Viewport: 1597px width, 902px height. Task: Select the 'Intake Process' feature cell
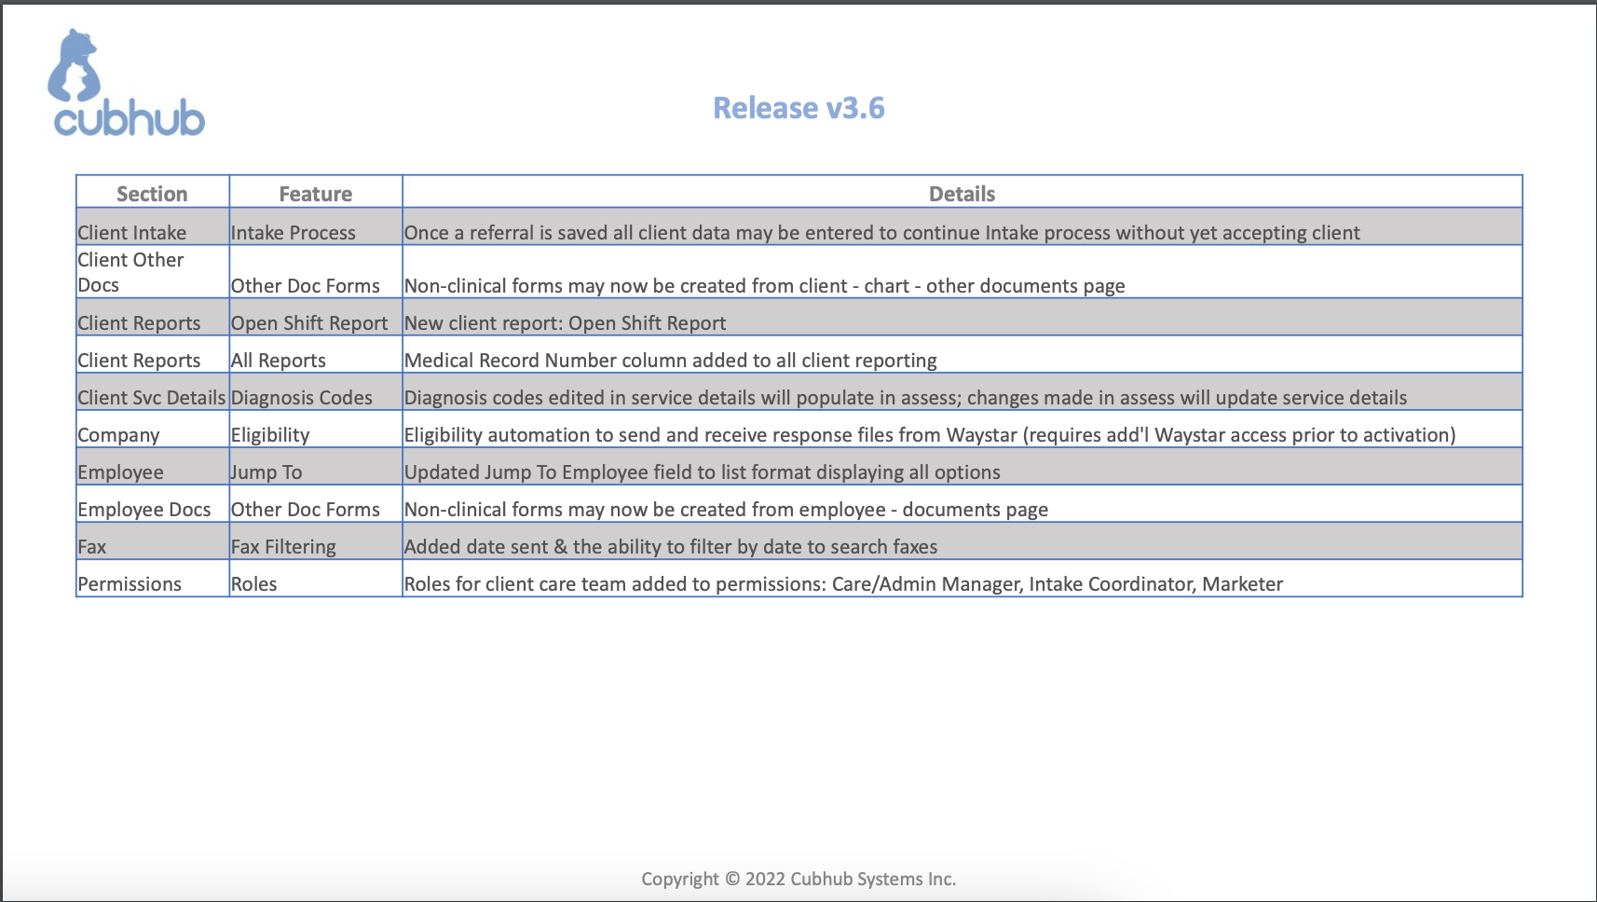pyautogui.click(x=316, y=226)
